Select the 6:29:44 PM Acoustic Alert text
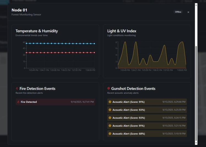This screenshot has height=147, width=206. (x=128, y=102)
